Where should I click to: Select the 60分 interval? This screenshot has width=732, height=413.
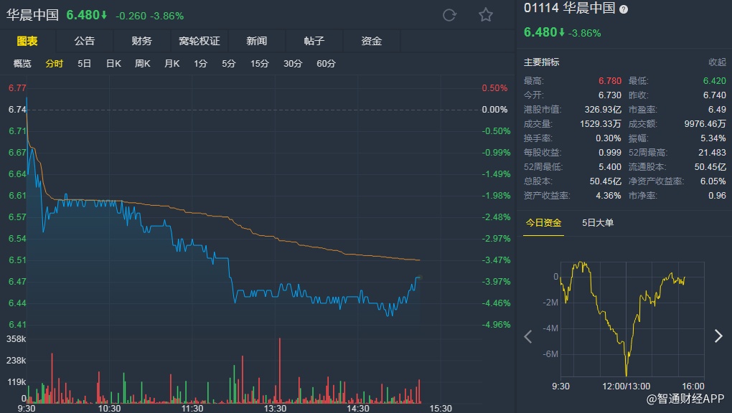coord(326,64)
